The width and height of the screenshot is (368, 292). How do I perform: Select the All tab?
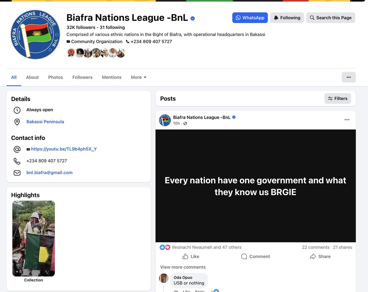coord(14,77)
